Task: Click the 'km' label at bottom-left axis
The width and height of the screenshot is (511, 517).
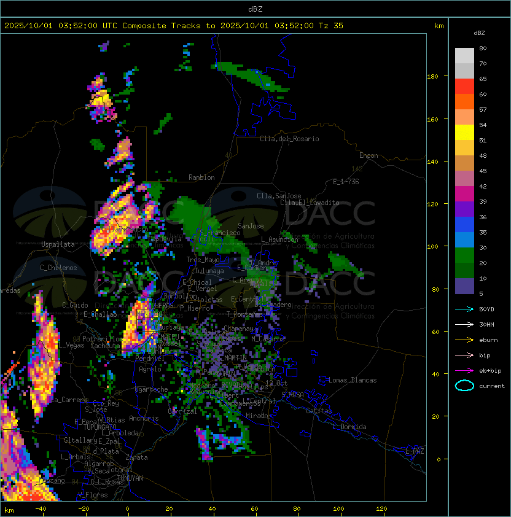Action: 9,510
